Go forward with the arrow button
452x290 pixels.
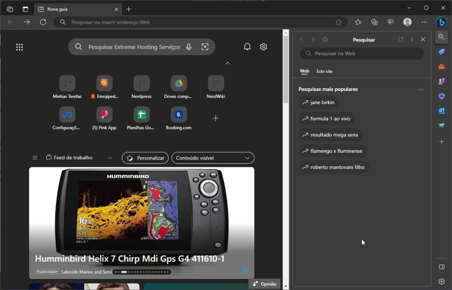coord(27,22)
